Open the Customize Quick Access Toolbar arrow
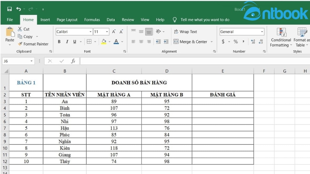The image size is (310, 174). click(x=43, y=9)
